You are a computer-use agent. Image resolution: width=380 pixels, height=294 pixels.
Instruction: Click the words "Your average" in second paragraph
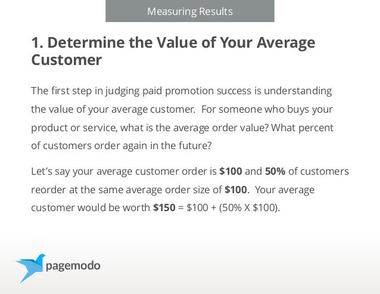point(285,190)
